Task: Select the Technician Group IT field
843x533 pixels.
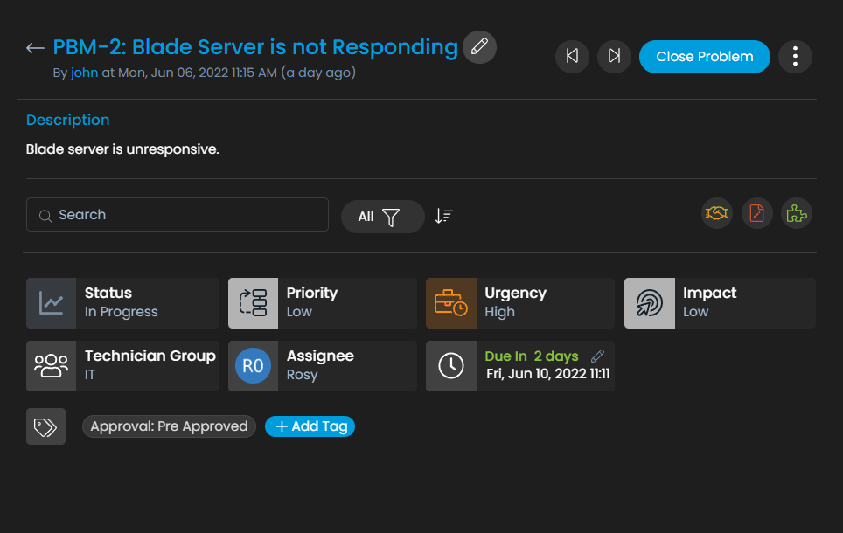Action: (122, 366)
